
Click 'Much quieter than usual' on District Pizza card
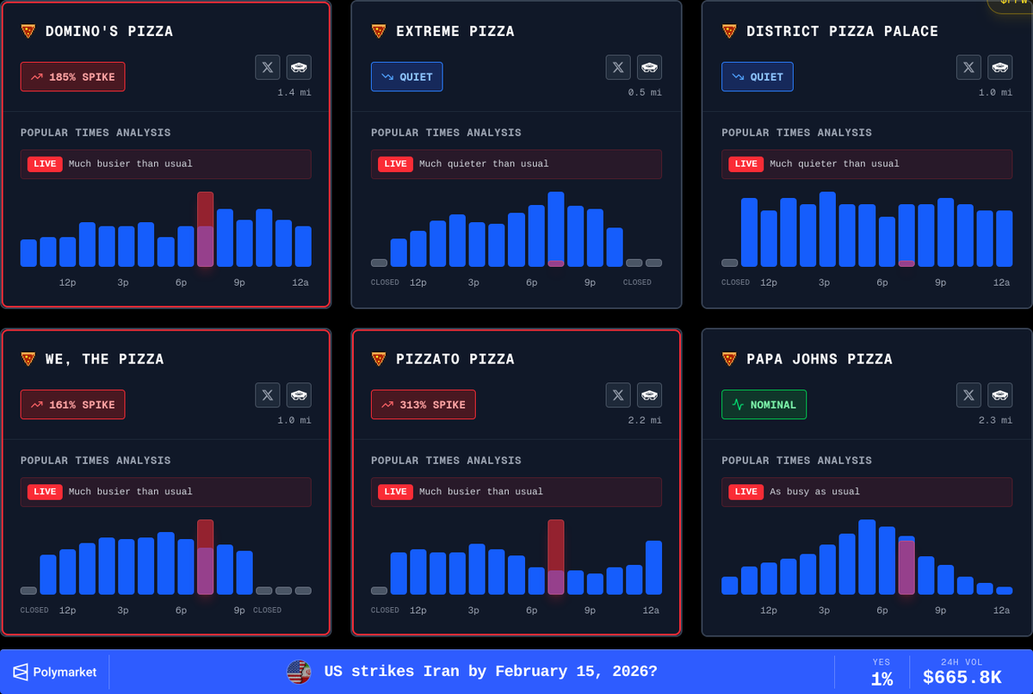coord(834,164)
